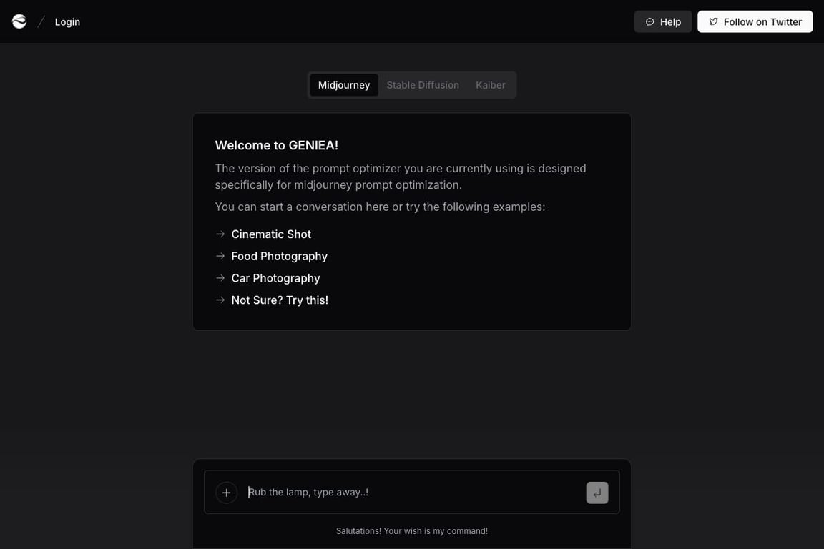Try the Car Photography example
The width and height of the screenshot is (824, 549).
point(275,279)
